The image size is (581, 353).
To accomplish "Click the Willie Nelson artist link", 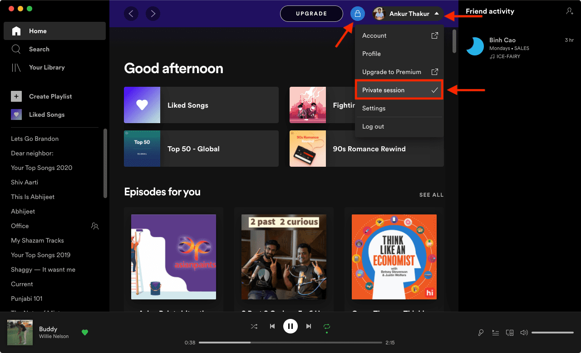I will point(54,337).
